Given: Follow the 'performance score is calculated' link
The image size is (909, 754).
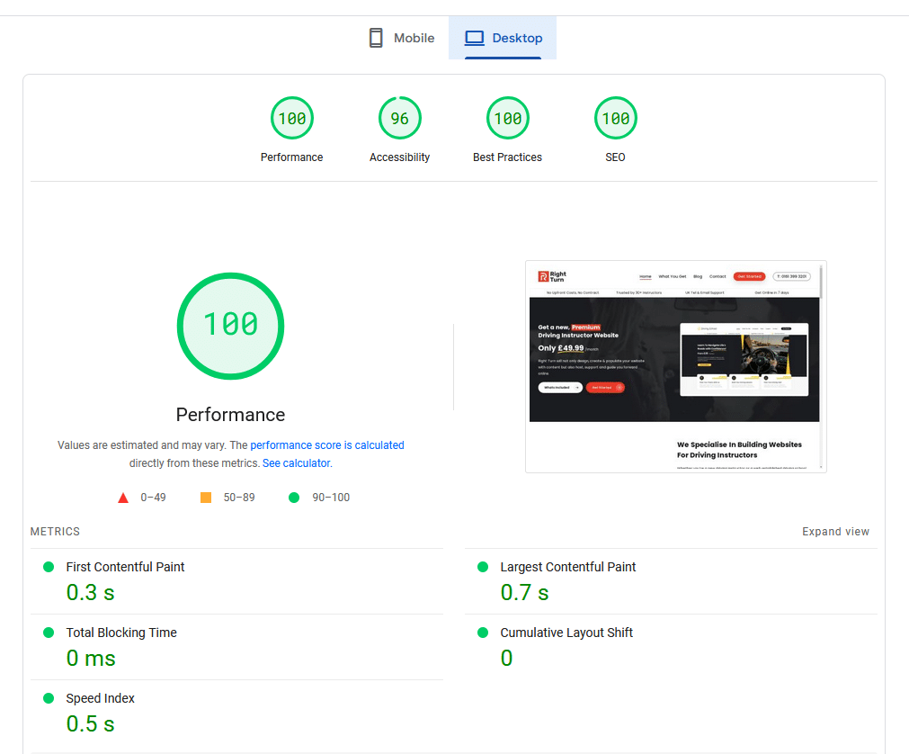Looking at the screenshot, I should click(x=327, y=444).
